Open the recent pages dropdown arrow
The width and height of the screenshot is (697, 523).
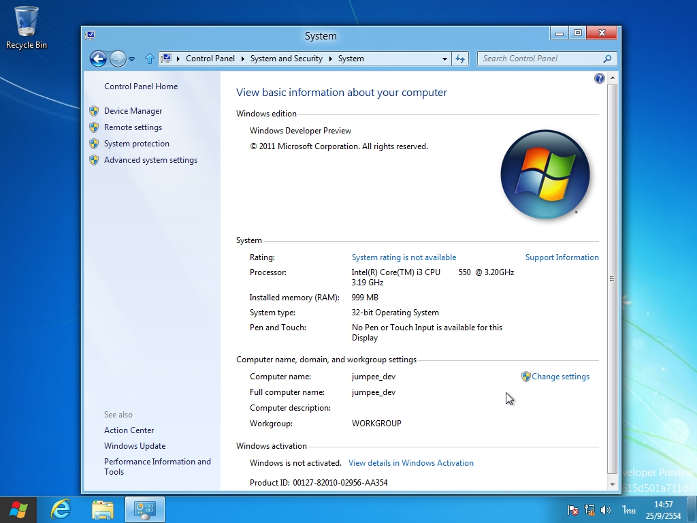[131, 59]
